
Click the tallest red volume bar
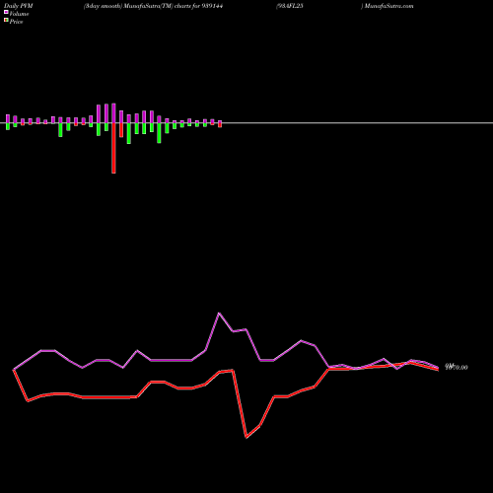[x=113, y=148]
